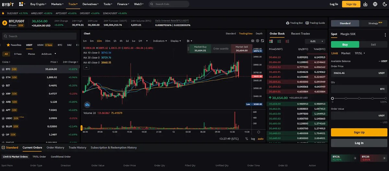Click the Bitcoin coin icon beside BTC/USDT
Viewport: 389px width, 171px height.
point(5,23)
